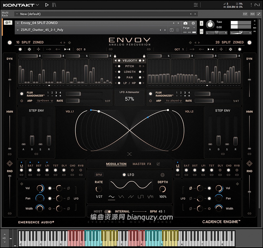Open the Kontakt library browser icon
Image resolution: width=263 pixels, height=248 pixels.
click(x=54, y=5)
